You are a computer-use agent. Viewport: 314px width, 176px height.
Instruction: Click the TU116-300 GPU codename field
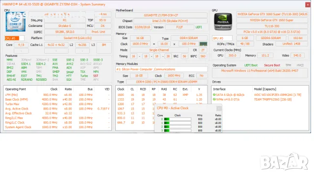pos(272,26)
